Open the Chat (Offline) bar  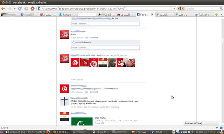click(201, 123)
